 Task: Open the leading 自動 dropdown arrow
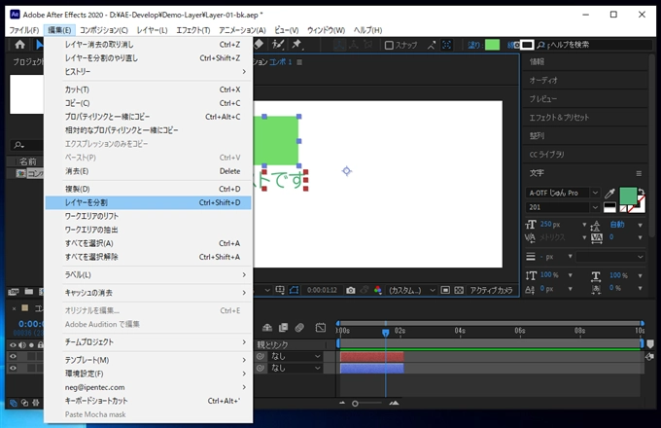640,225
